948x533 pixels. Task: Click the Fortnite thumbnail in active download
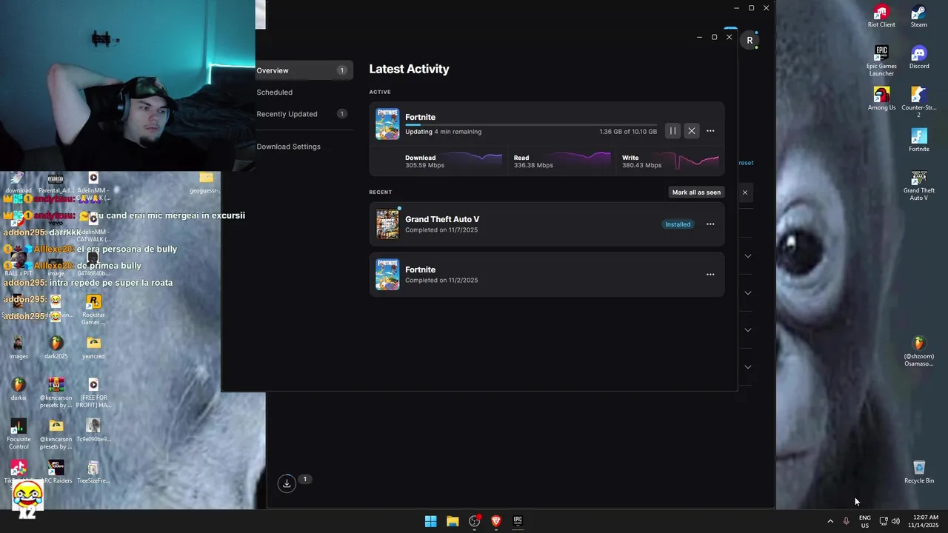click(x=387, y=124)
